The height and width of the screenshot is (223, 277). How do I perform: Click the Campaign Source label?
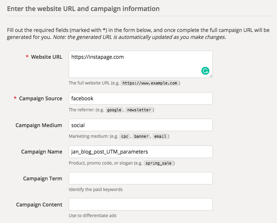[40, 98]
